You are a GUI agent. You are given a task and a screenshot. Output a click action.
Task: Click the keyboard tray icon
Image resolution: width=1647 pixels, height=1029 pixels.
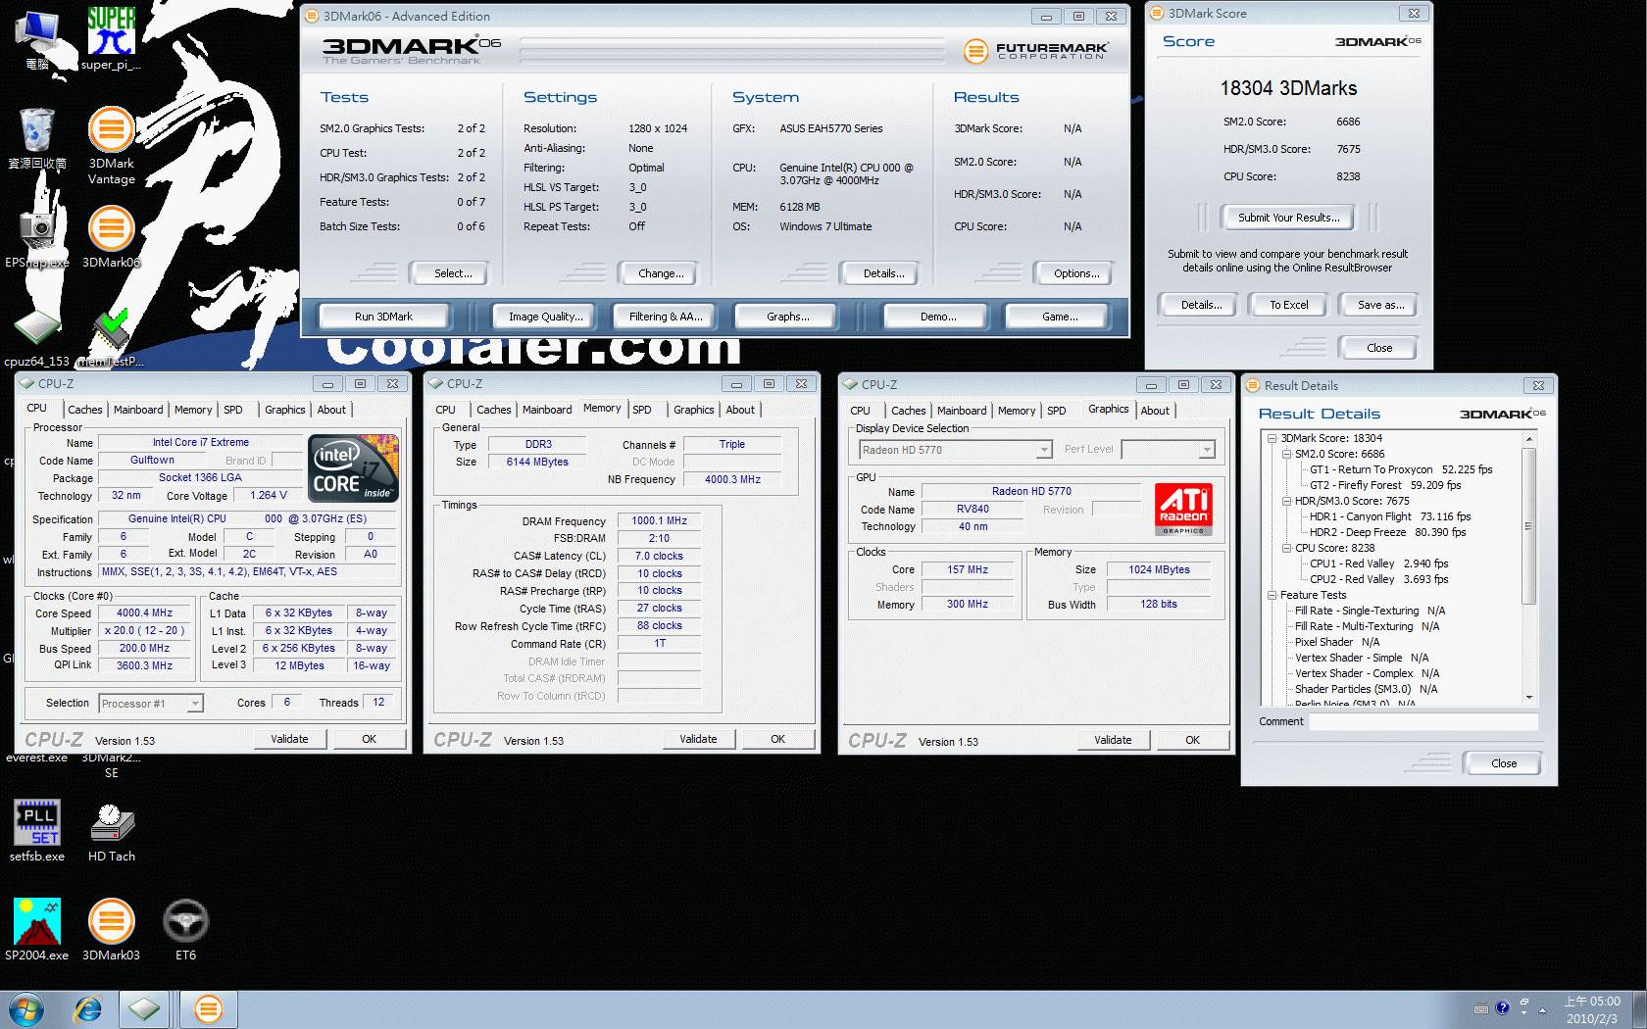click(x=1481, y=1008)
